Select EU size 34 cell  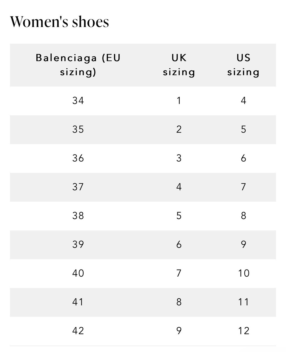[78, 101]
